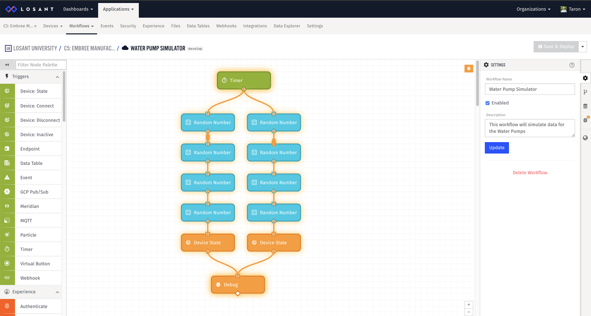The image size is (591, 316).
Task: Click the GCP Pub/Sub trigger icon
Action: click(7, 192)
